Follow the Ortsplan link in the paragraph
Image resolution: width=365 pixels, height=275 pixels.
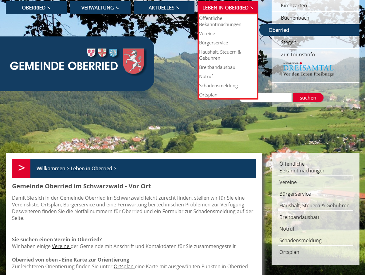pyautogui.click(x=124, y=266)
